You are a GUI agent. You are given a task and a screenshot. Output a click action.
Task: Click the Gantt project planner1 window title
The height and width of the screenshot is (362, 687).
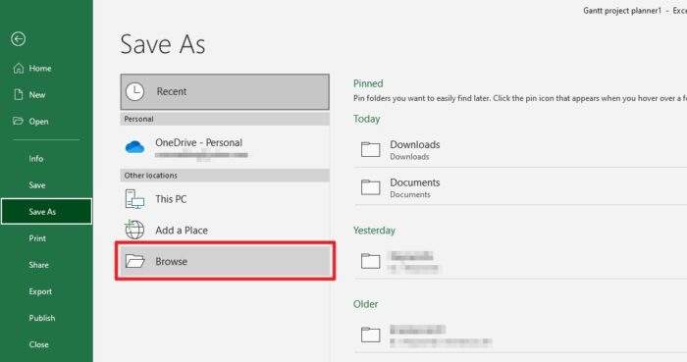(622, 11)
